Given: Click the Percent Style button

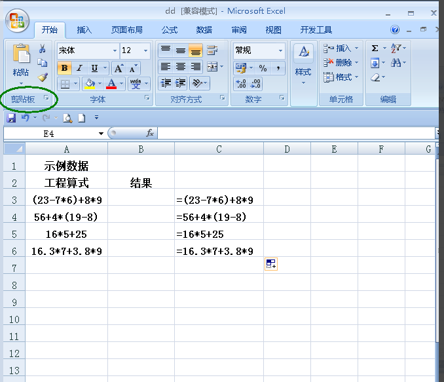Looking at the screenshot, I should [263, 68].
